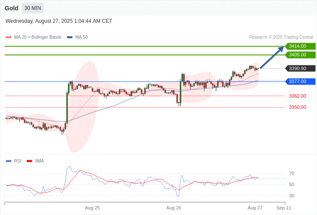The image size is (317, 215).
Task: Select the 3390.90 current price tag
Action: point(300,68)
